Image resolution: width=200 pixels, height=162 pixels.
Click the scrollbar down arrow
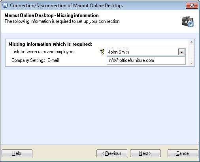tap(191, 63)
